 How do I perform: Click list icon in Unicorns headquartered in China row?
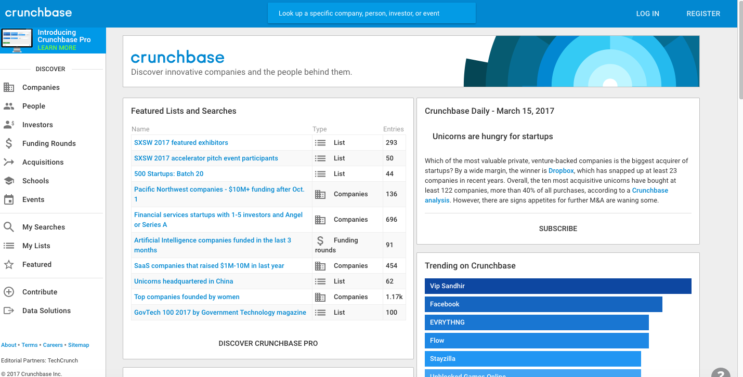[x=321, y=281]
